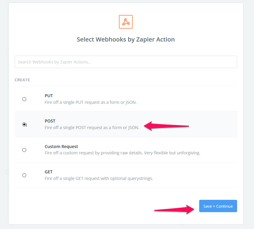Click the single POST request description text
Screen dimensions: 254x229
coord(92,128)
